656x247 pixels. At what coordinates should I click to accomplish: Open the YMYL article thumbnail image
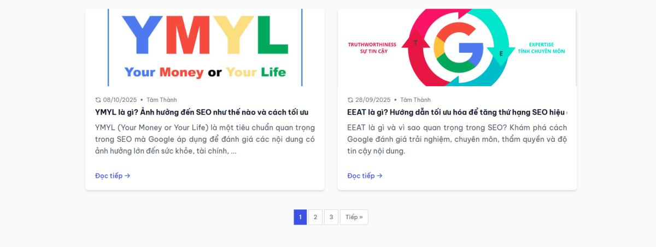(204, 47)
